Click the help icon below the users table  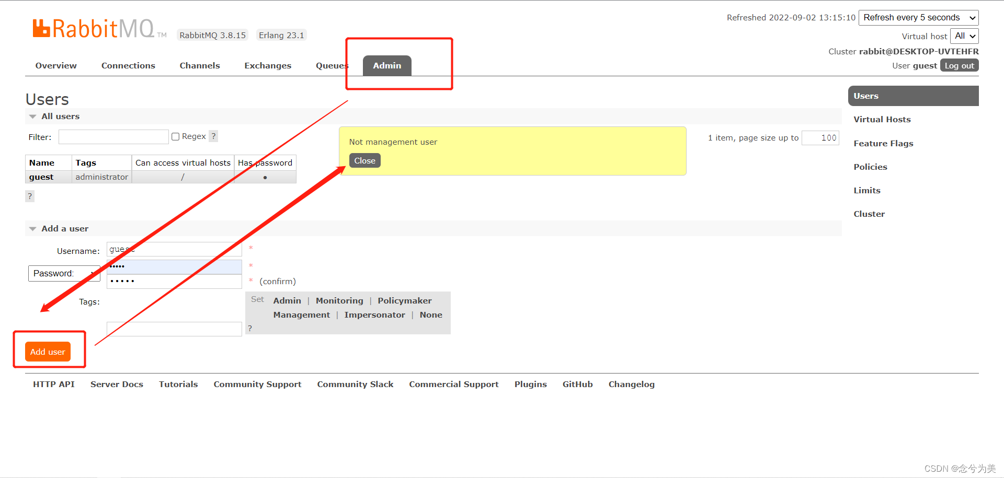[30, 196]
